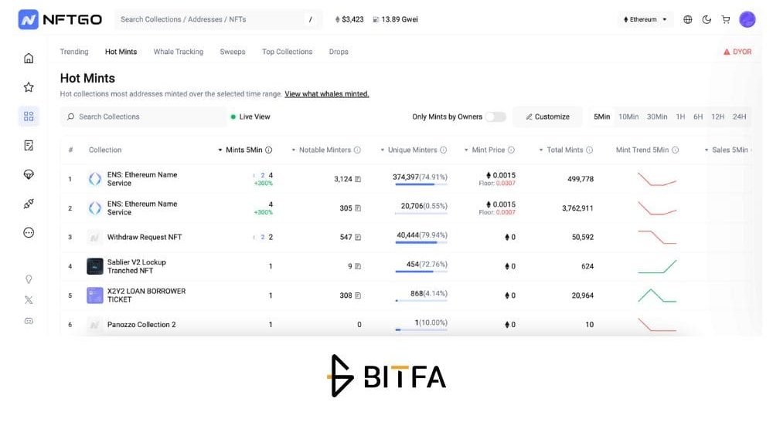This screenshot has width=773, height=422.
Task: Open the shopping cart icon
Action: [726, 20]
